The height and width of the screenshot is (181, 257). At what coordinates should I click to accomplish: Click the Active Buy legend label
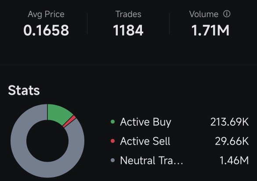point(145,122)
